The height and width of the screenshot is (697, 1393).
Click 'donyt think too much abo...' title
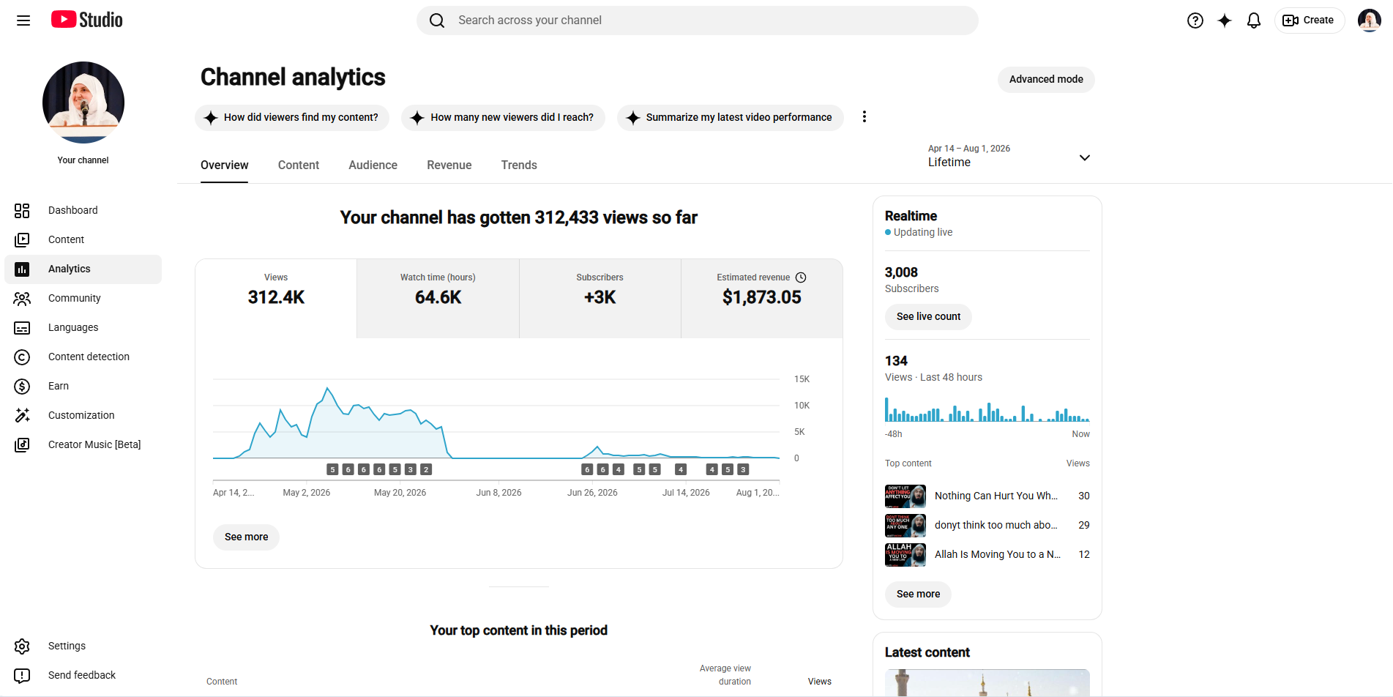[996, 526]
